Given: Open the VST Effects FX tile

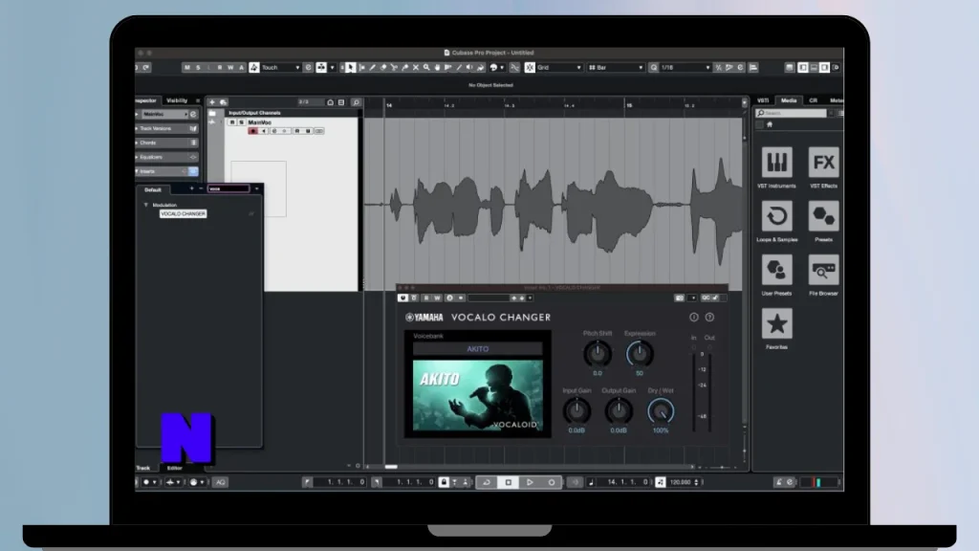Looking at the screenshot, I should click(823, 163).
